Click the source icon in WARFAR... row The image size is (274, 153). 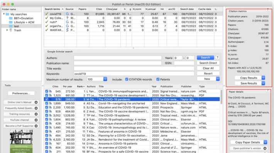(x=67, y=30)
